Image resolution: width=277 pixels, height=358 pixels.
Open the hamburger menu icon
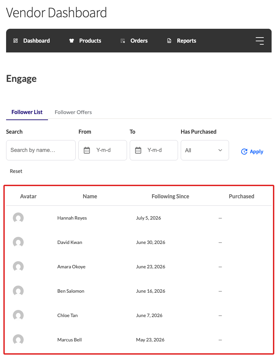tap(260, 41)
